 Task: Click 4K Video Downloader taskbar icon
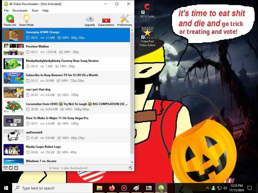click(x=161, y=188)
